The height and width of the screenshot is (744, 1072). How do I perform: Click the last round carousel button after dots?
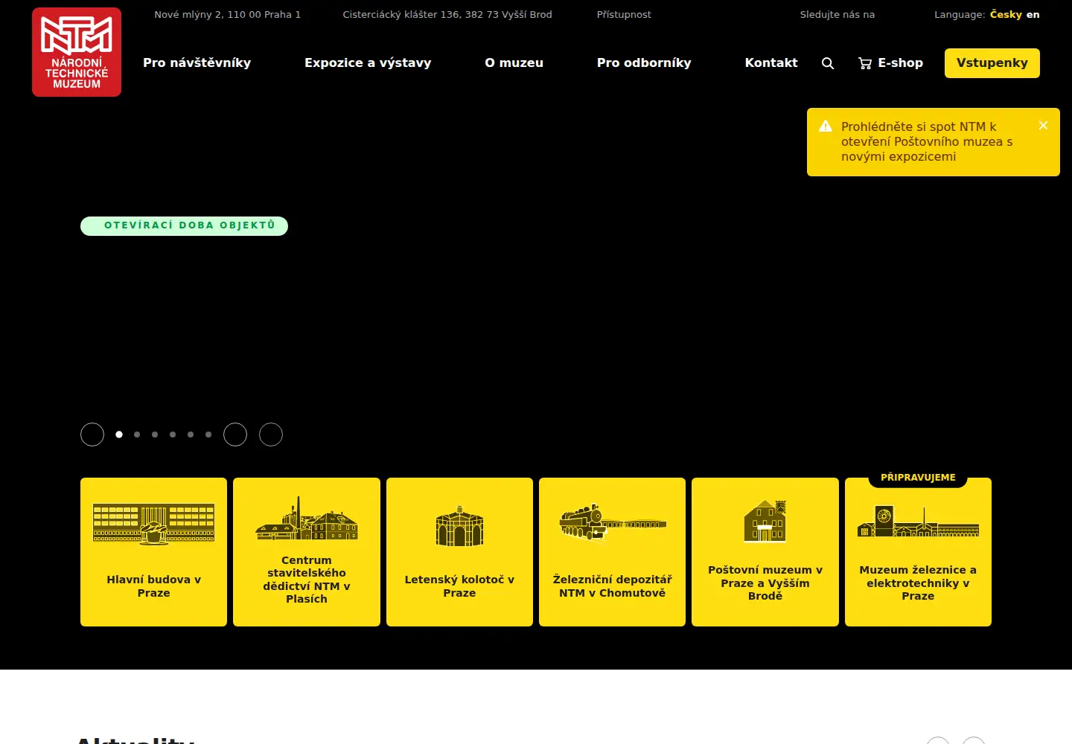point(271,434)
